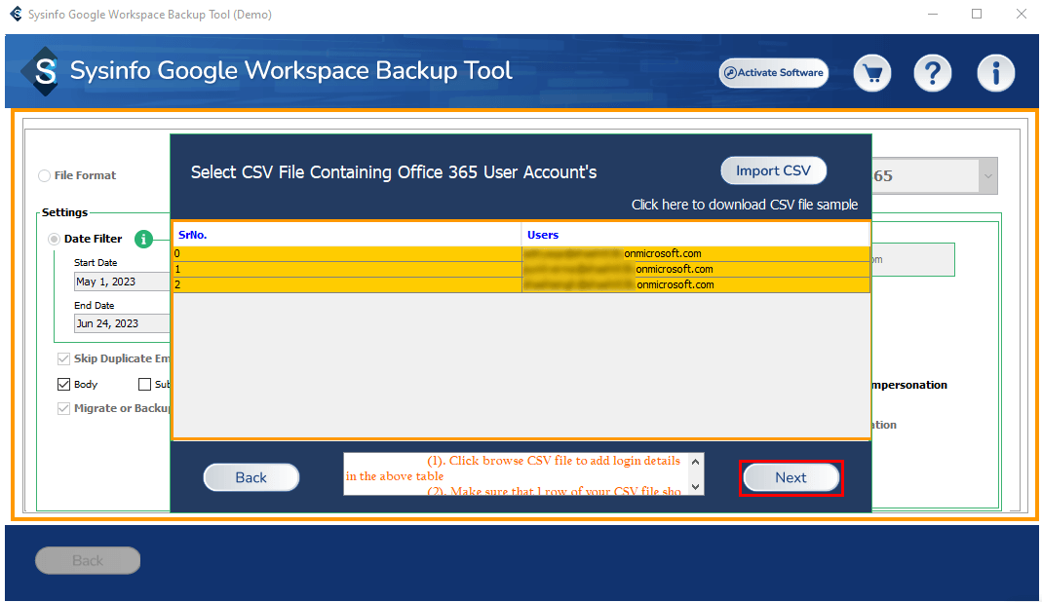Expand the dropdown arrow ending in 65

(x=987, y=176)
